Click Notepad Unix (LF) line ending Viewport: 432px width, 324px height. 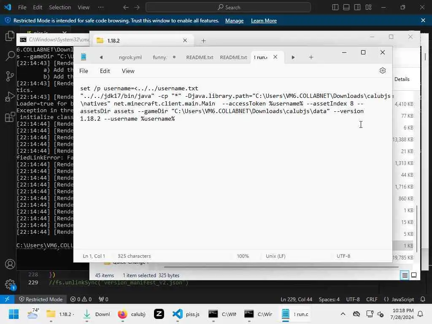tap(275, 256)
